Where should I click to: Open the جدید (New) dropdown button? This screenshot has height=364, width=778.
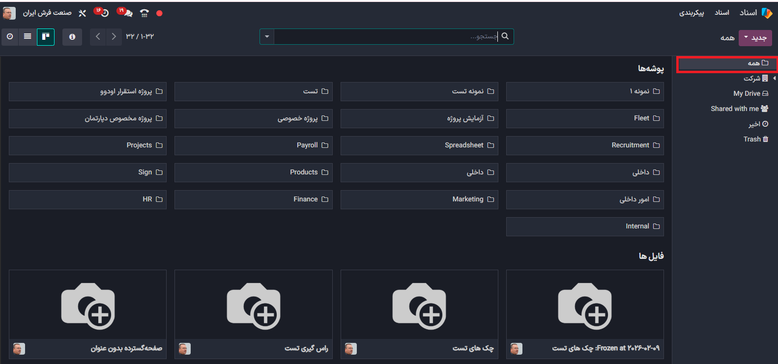pos(755,38)
